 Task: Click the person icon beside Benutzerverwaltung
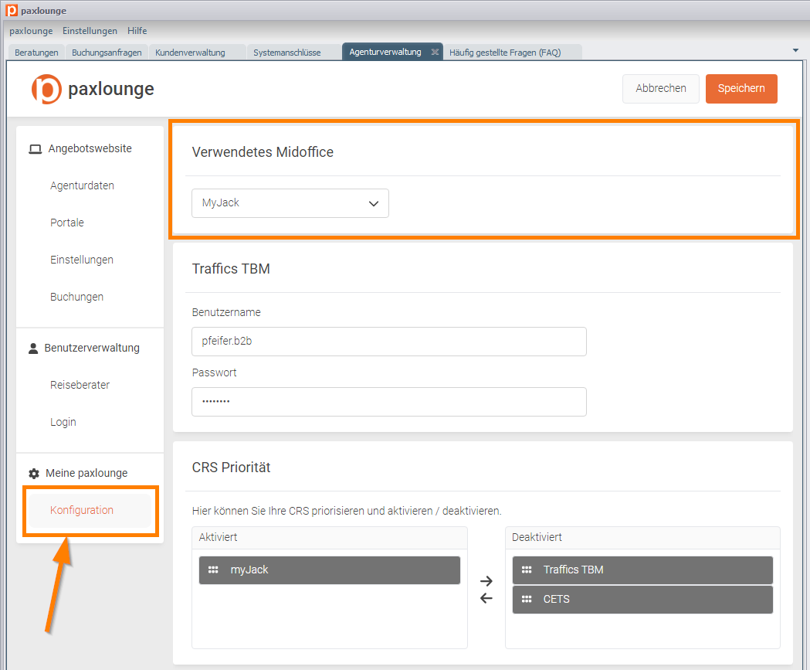33,348
